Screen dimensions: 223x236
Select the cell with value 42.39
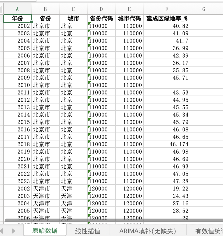coord(167,55)
